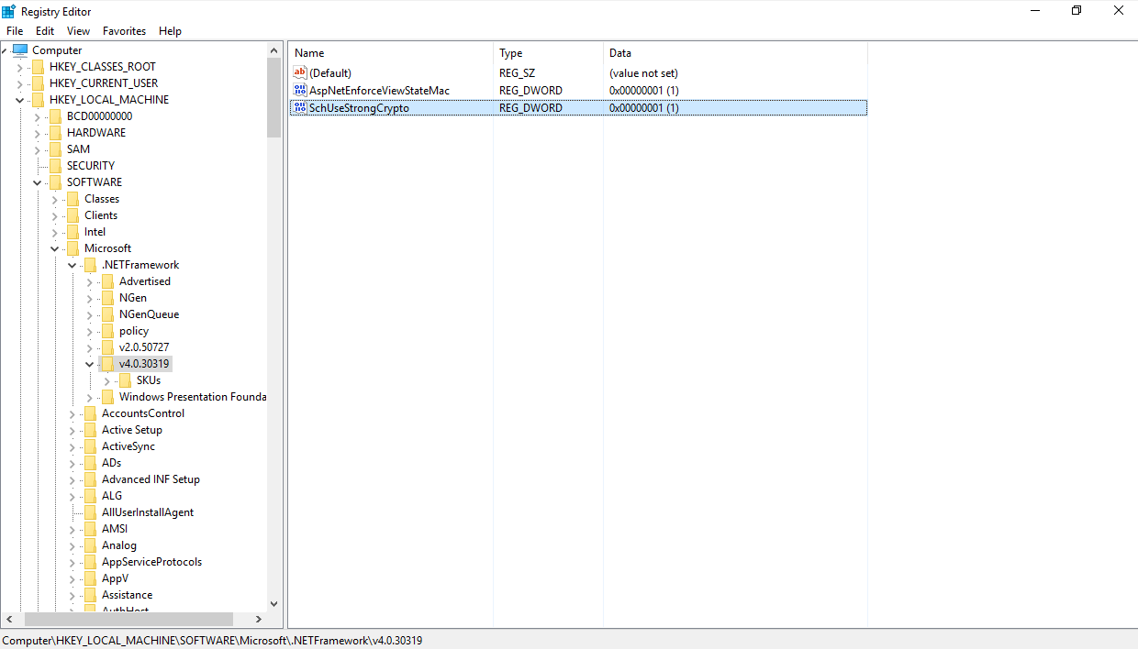Image resolution: width=1138 pixels, height=649 pixels.
Task: Click the folder icon of HARDWARE key
Action: 55,132
